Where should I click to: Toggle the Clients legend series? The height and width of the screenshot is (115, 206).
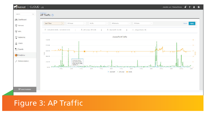(129, 72)
